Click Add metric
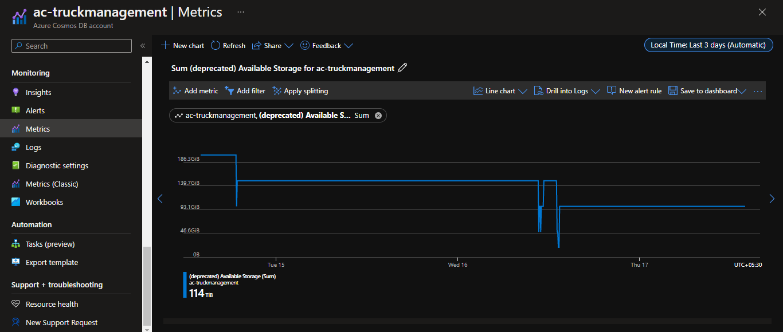Image resolution: width=783 pixels, height=332 pixels. tap(195, 91)
